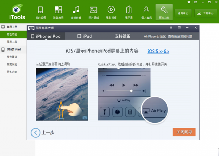Screen dimensions: 219x156
Task: Open the 電子書 e-book section
Action: (129, 13)
